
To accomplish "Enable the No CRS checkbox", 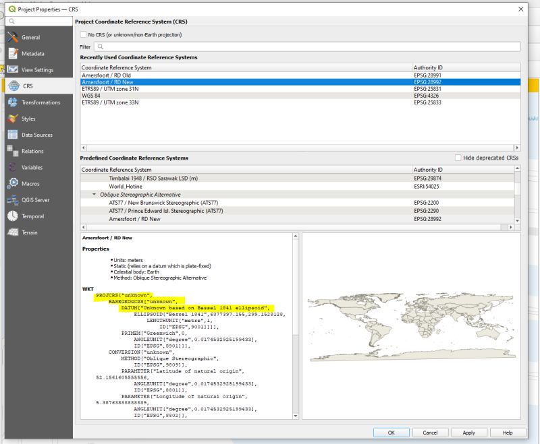I will (83, 34).
